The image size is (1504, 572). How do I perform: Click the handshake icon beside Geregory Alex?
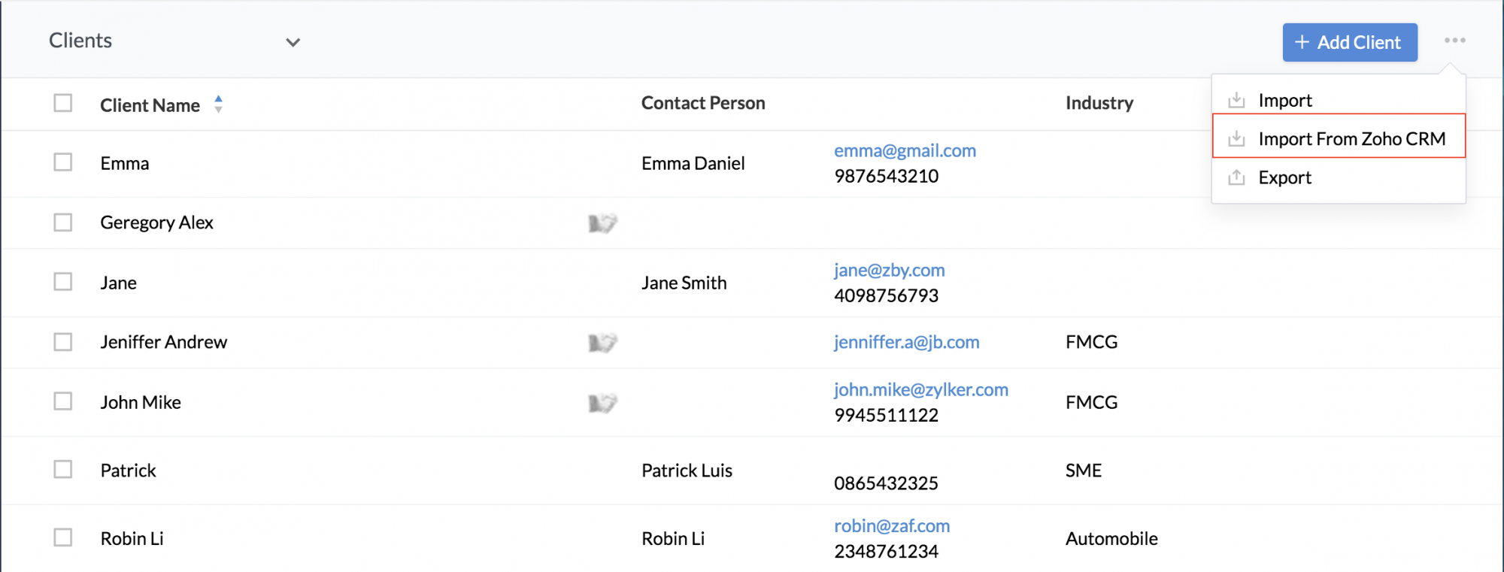click(602, 222)
